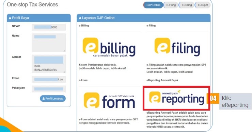Switch to the E-Bupot tab
Viewport: 252px width, 132px height.
203,5
